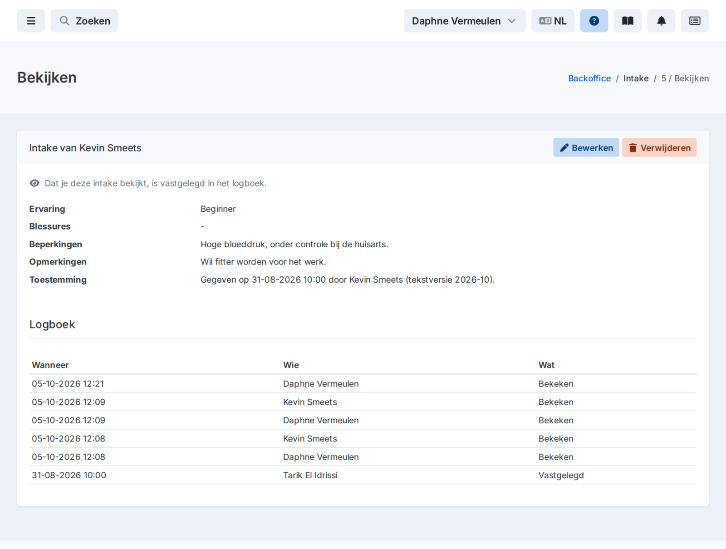The height and width of the screenshot is (549, 726).
Task: Select log row dated 05-10-2026 12:21
Action: coord(363,384)
